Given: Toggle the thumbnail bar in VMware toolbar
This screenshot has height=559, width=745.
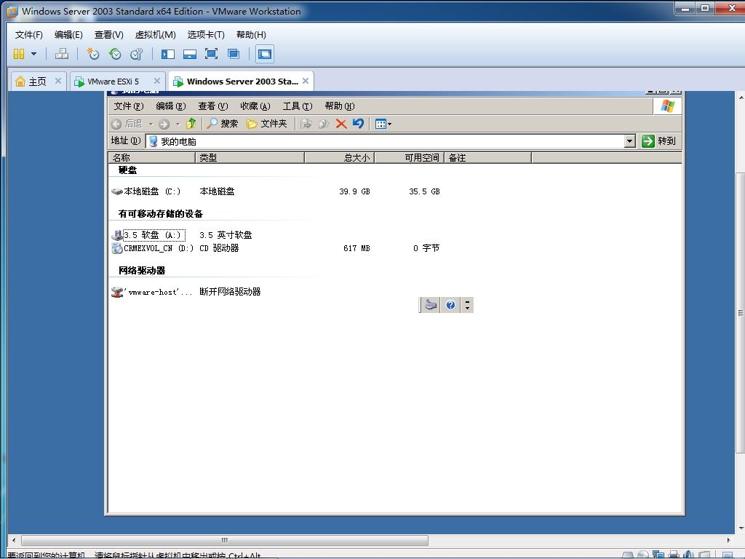Looking at the screenshot, I should point(190,54).
